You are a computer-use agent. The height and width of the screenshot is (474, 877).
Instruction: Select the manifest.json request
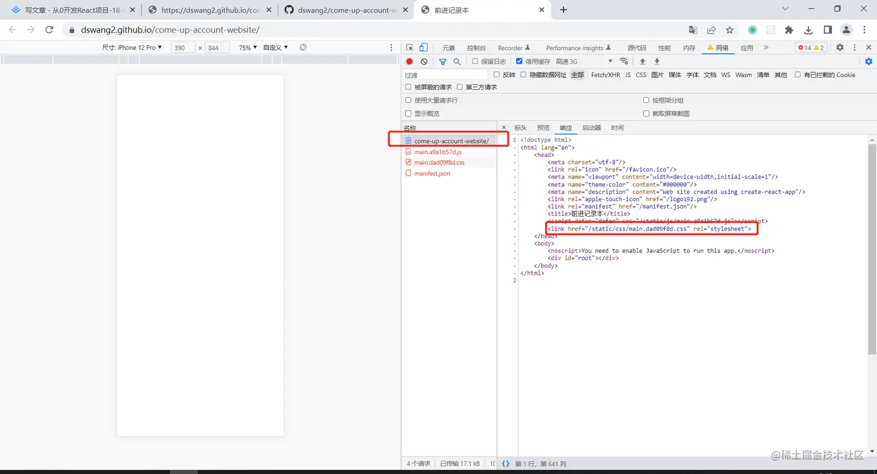point(432,173)
